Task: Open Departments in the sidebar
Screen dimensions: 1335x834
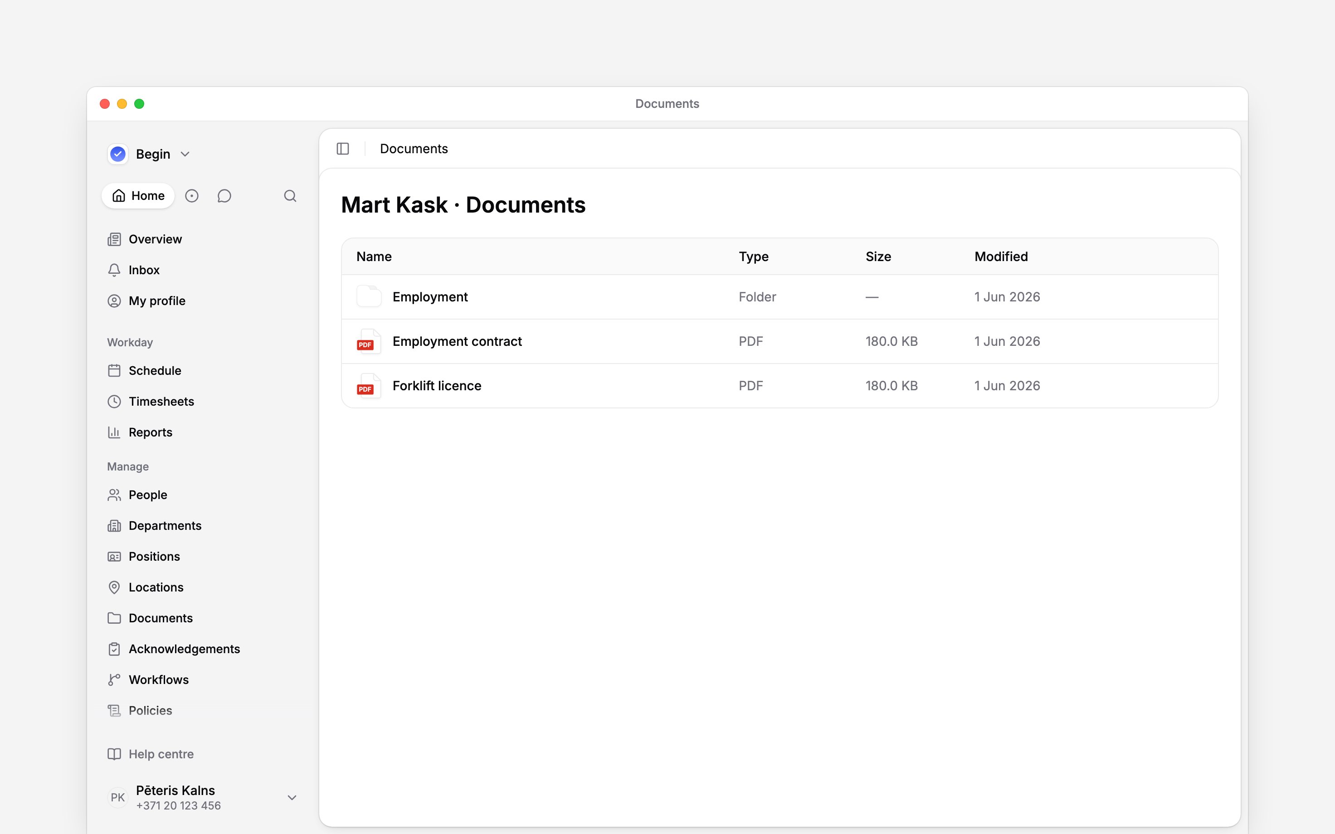Action: coord(165,526)
